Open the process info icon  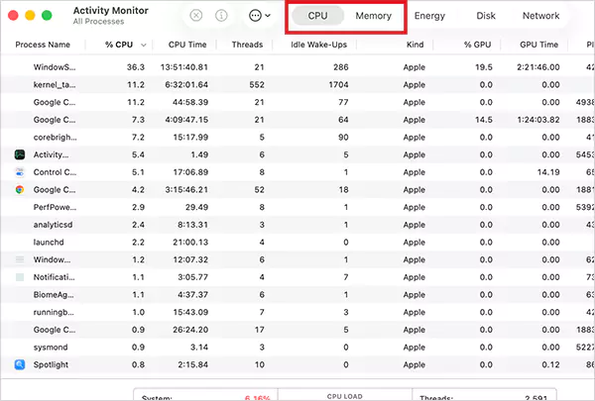click(x=221, y=16)
